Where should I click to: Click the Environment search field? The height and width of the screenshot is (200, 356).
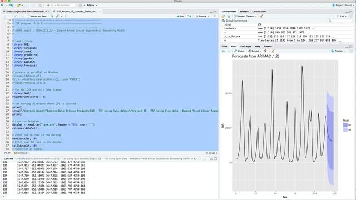click(340, 21)
